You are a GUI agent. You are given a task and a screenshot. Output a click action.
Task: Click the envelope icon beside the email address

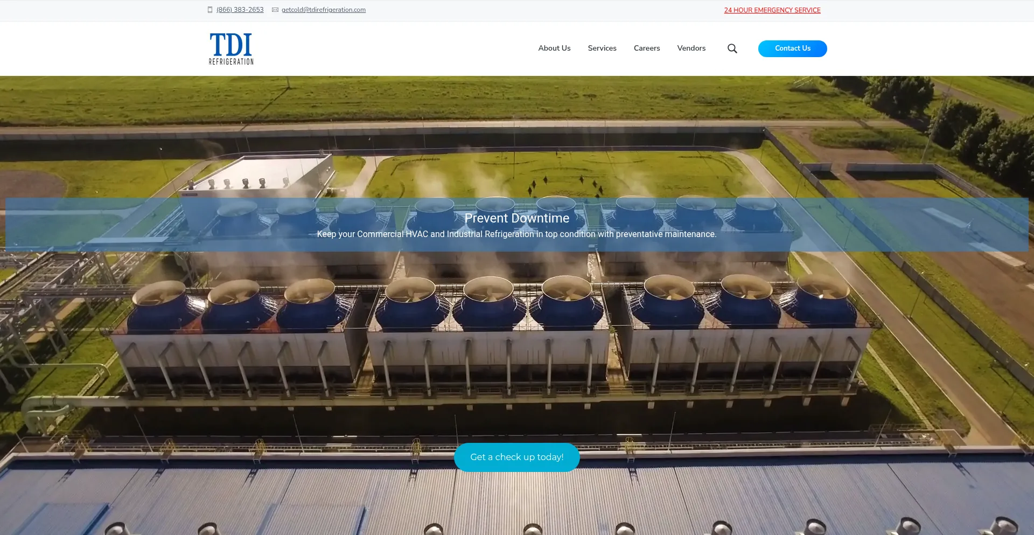pos(275,10)
